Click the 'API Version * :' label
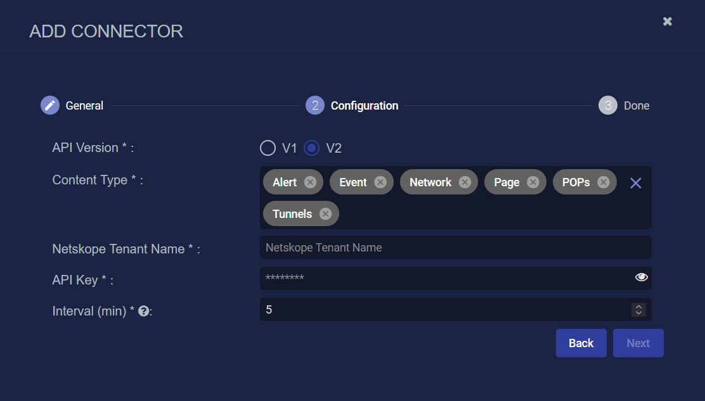This screenshot has height=401, width=705. click(x=93, y=148)
